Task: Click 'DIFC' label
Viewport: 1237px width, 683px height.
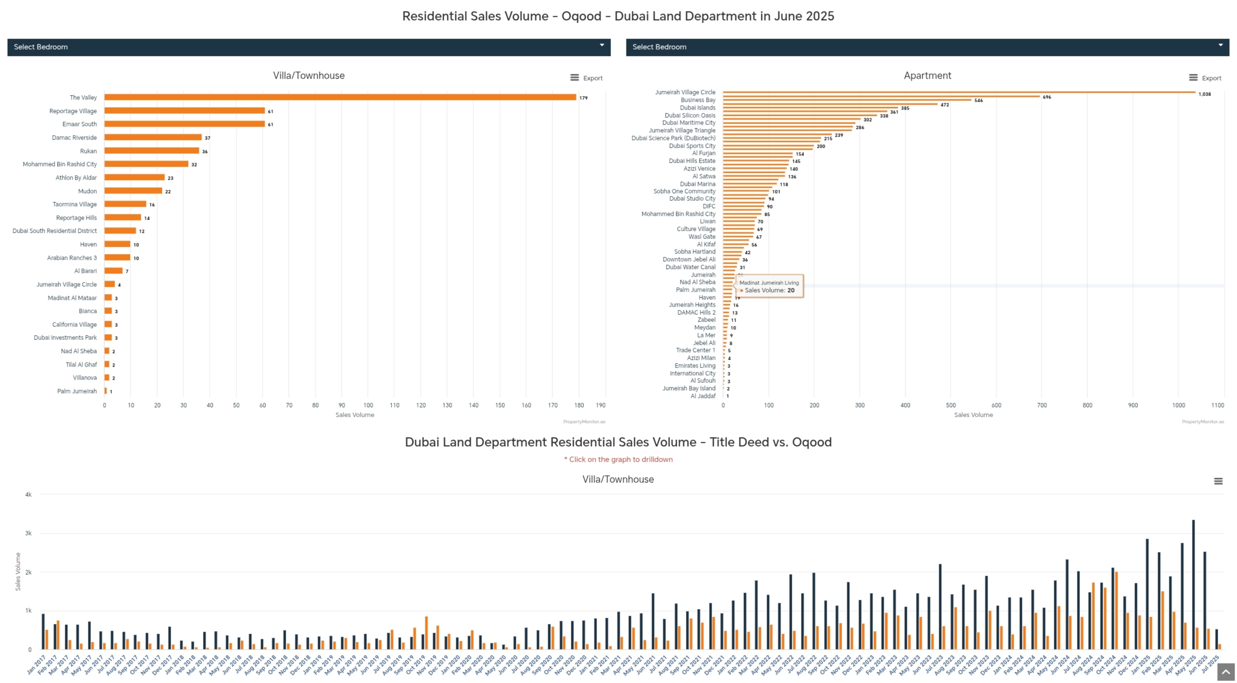Action: tap(709, 206)
